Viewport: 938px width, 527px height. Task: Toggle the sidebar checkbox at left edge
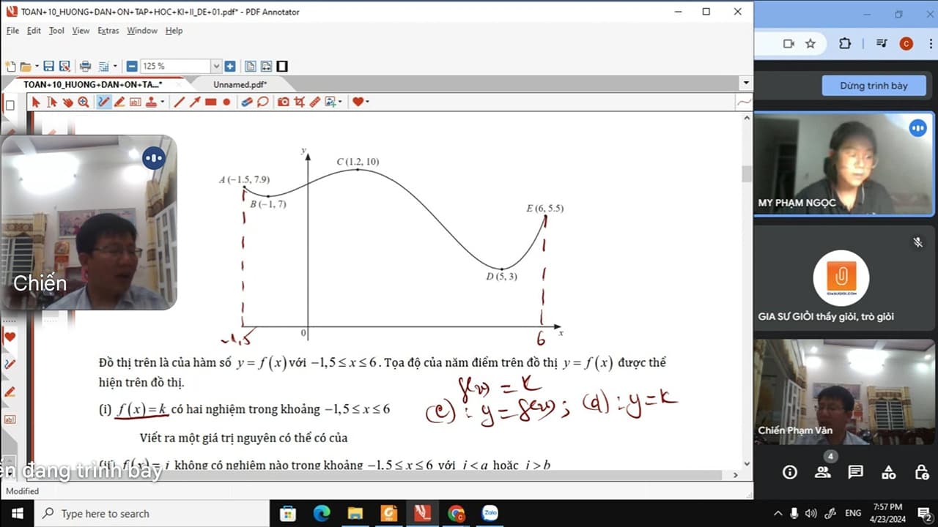click(10, 105)
